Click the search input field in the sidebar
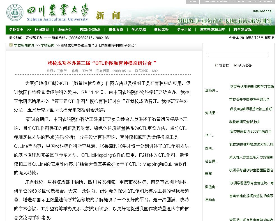 (x=238, y=54)
